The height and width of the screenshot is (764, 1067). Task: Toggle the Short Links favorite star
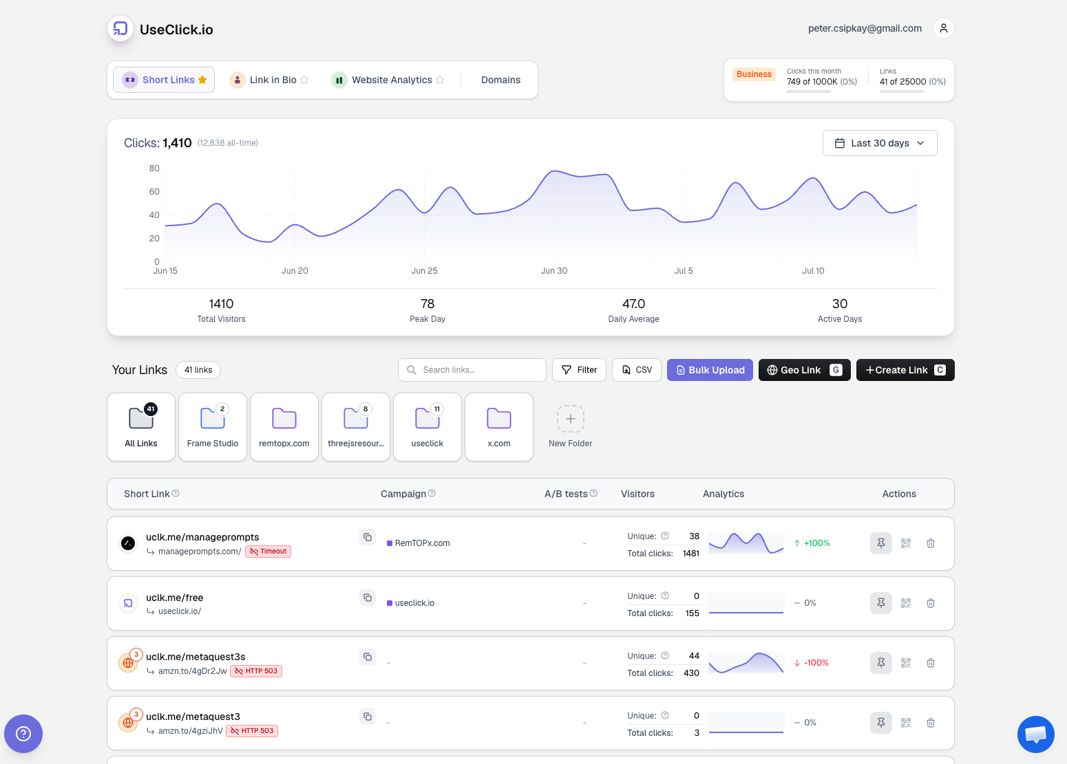coord(202,80)
